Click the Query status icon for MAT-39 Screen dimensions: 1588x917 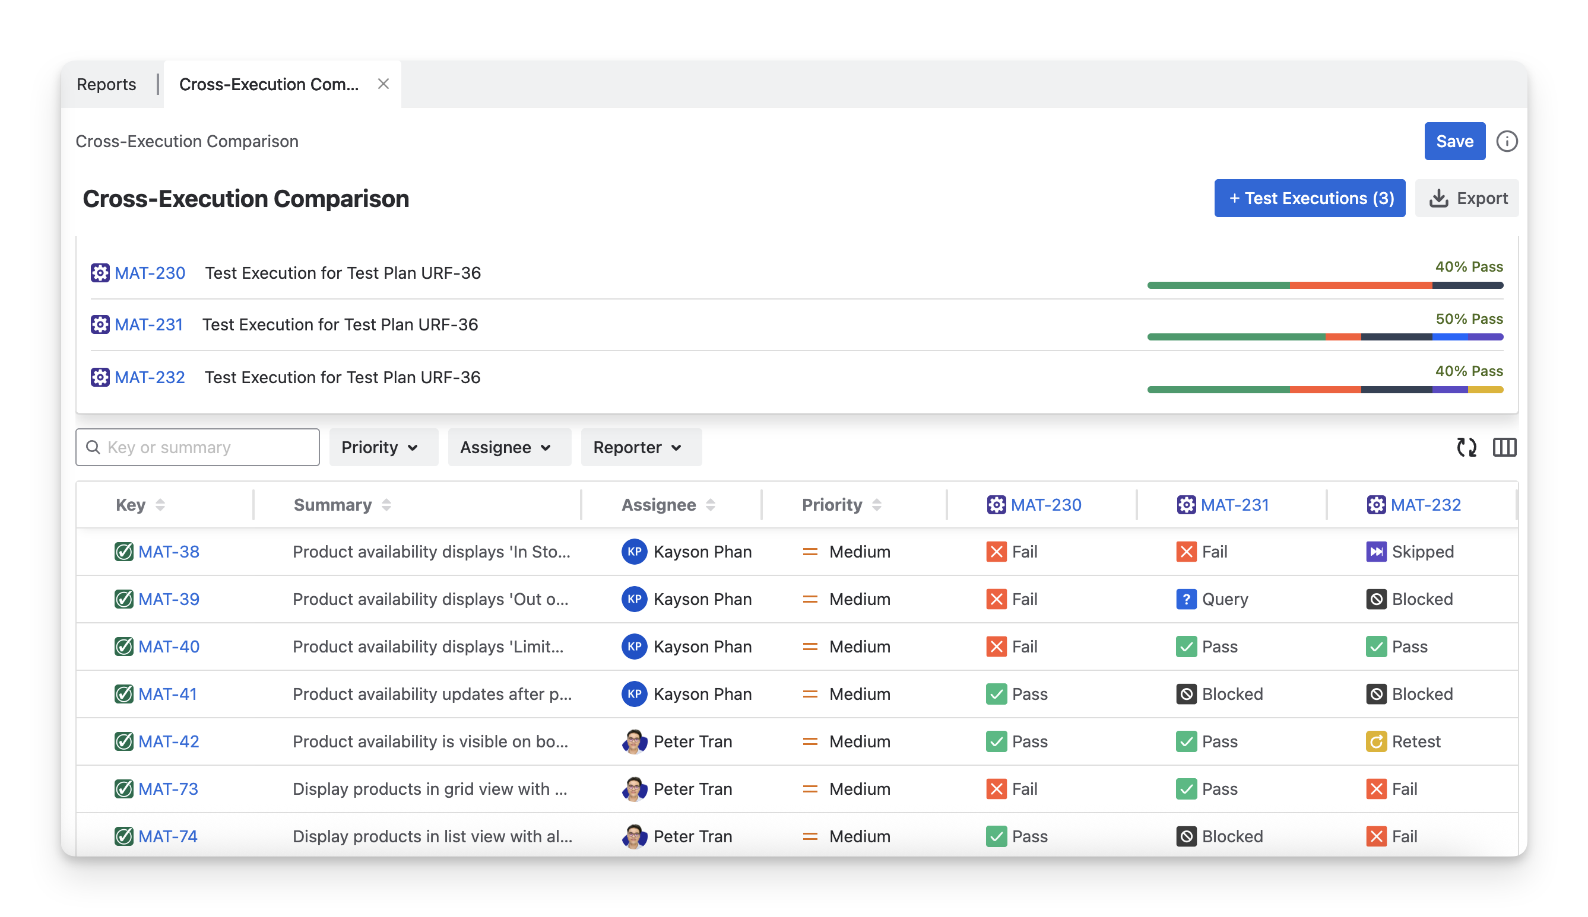tap(1186, 599)
